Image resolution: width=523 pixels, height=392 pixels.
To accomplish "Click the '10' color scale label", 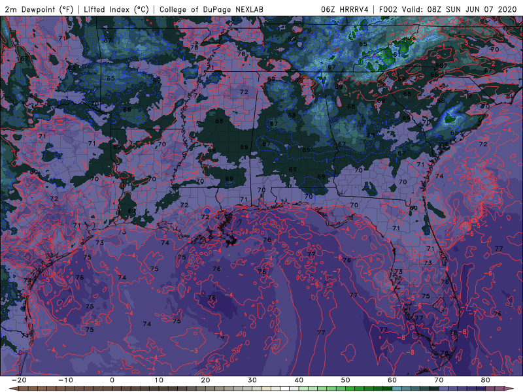I will point(159,380).
